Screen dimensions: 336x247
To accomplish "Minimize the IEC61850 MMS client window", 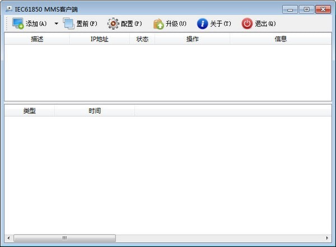I will point(291,9).
